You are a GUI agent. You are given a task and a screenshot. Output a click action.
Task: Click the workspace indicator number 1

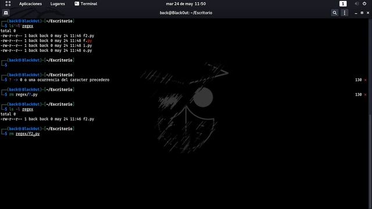pyautogui.click(x=343, y=4)
